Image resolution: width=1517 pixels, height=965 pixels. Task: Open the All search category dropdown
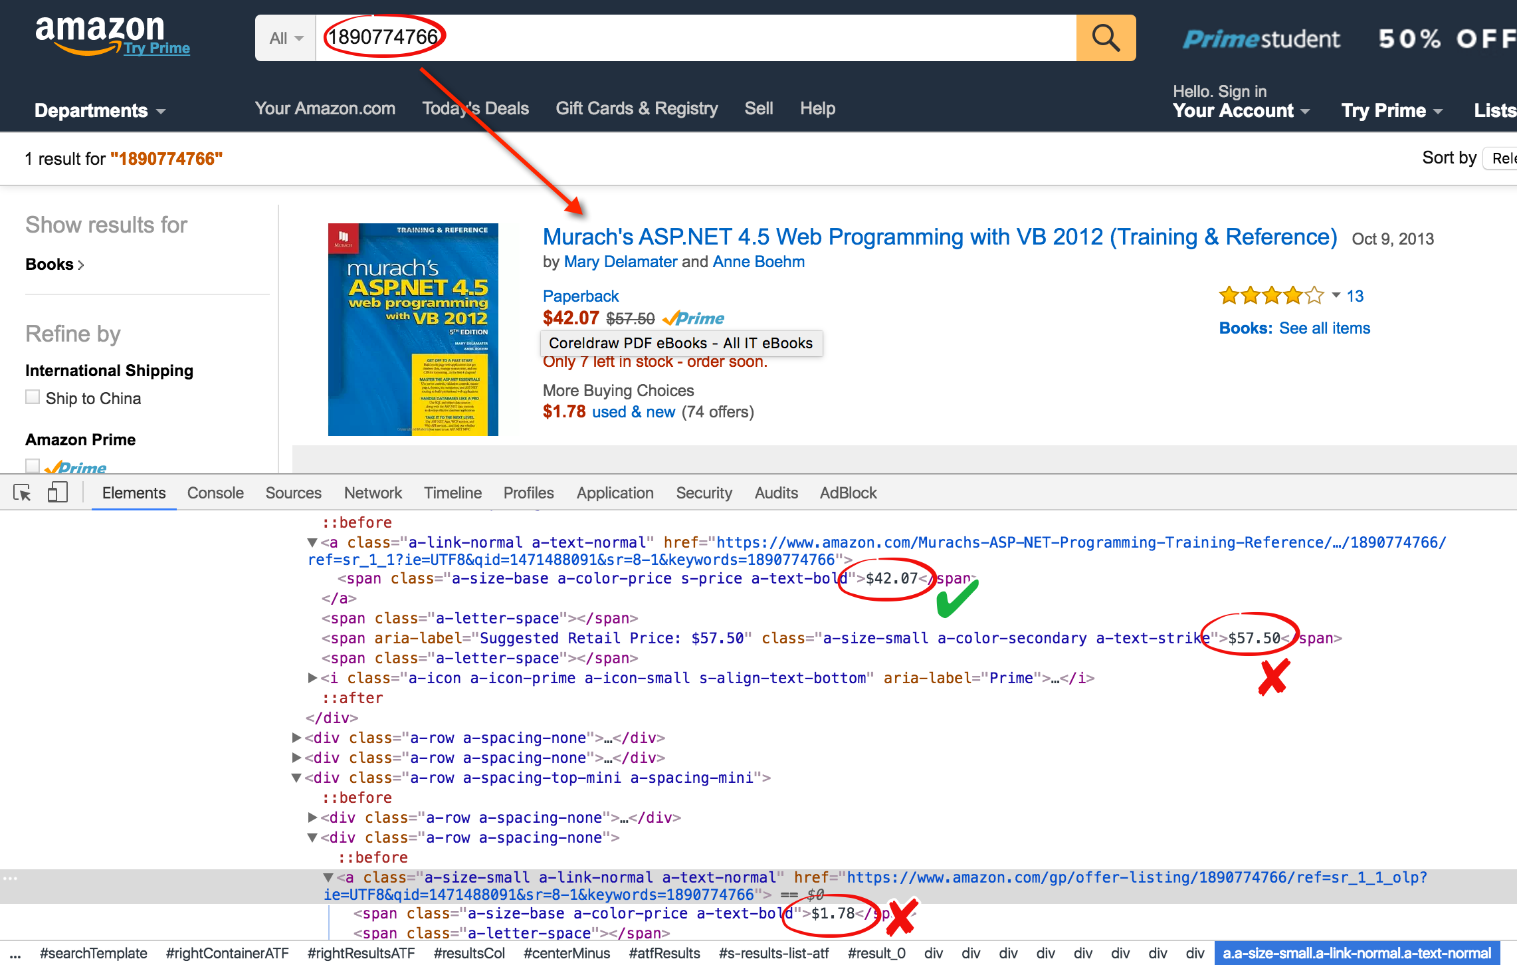(x=286, y=38)
